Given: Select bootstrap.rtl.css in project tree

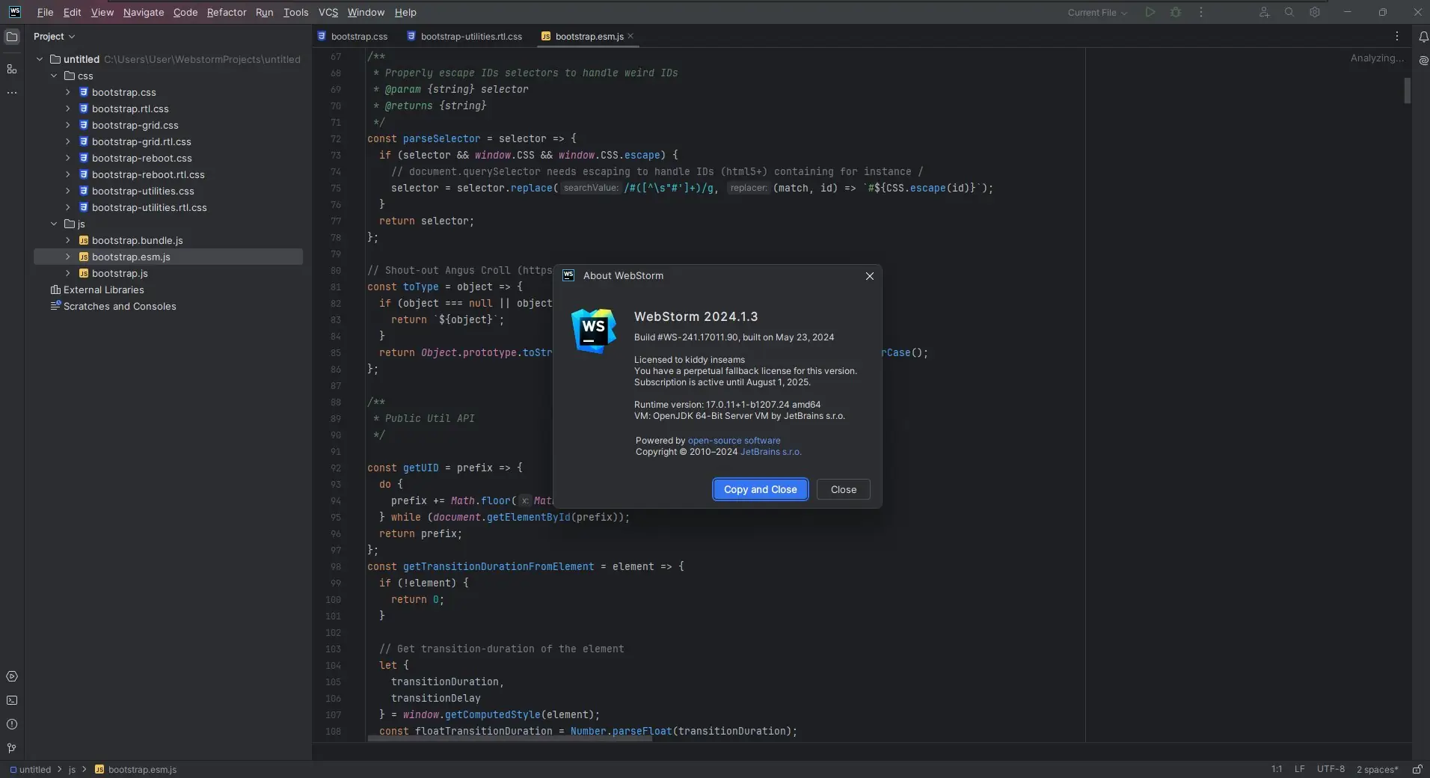Looking at the screenshot, I should click(x=130, y=108).
